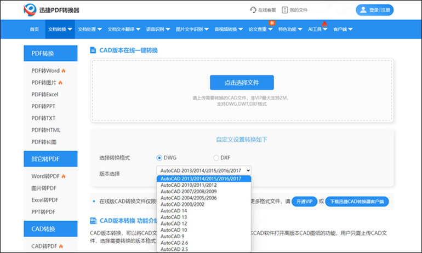Select the CAD转换 sidebar section header

(50, 229)
